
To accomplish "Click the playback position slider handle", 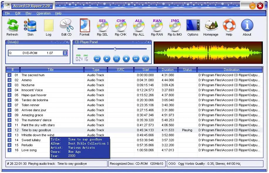I will 115,49.
